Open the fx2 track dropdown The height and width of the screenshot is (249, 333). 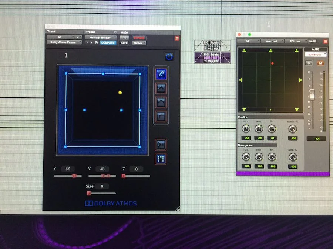point(249,41)
